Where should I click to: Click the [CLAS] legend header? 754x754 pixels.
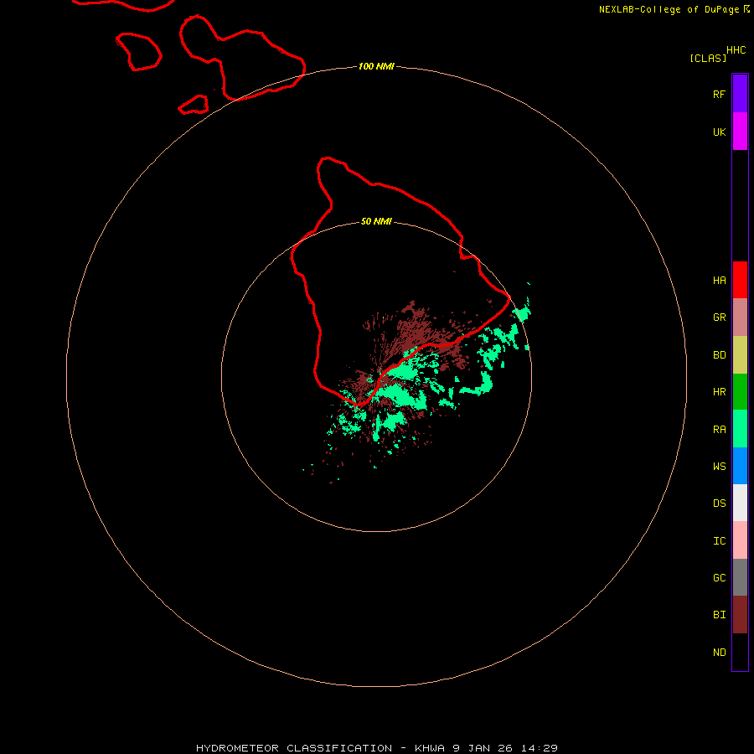(708, 58)
